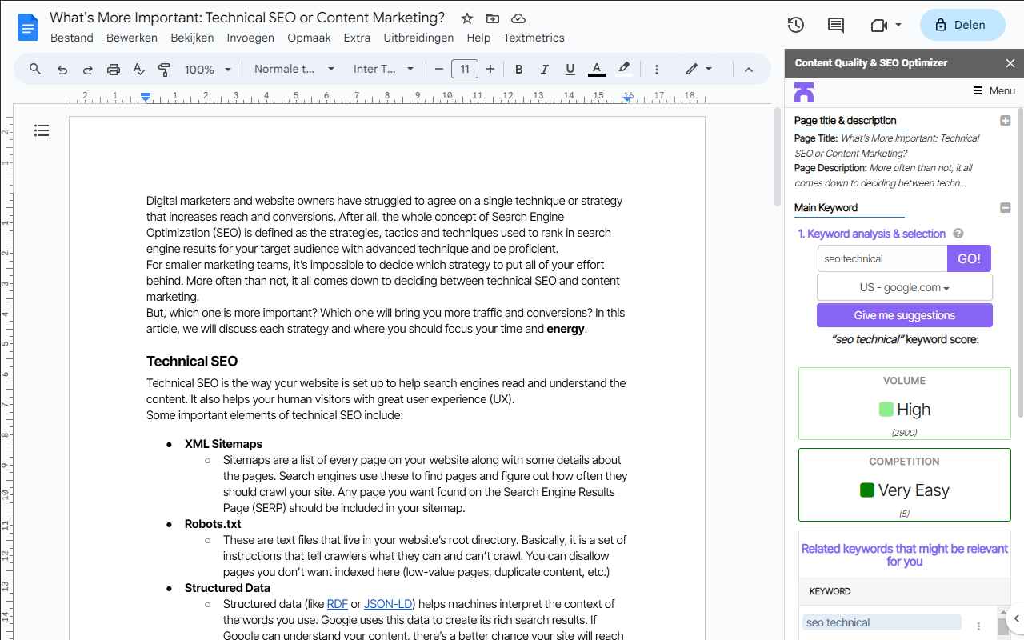The height and width of the screenshot is (640, 1024).
Task: Open the Invoegen menu
Action: (x=250, y=37)
